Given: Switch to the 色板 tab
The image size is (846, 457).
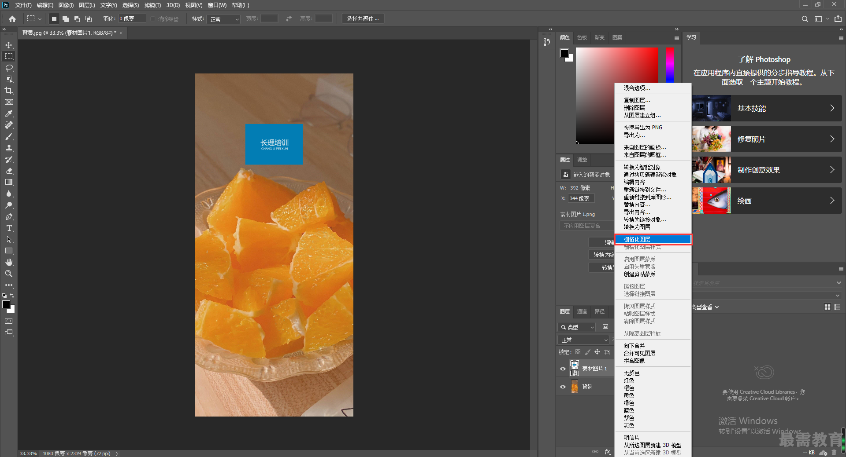Looking at the screenshot, I should click(x=582, y=38).
